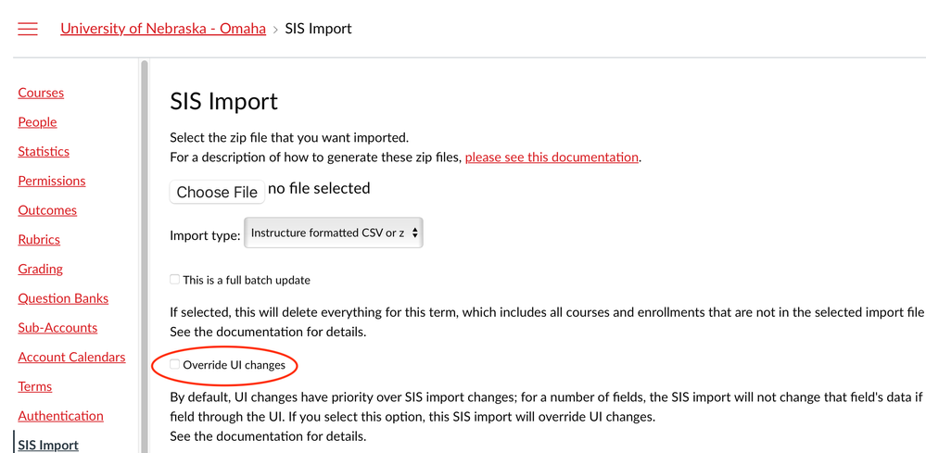Open Account Calendars link
The image size is (926, 453).
(72, 358)
